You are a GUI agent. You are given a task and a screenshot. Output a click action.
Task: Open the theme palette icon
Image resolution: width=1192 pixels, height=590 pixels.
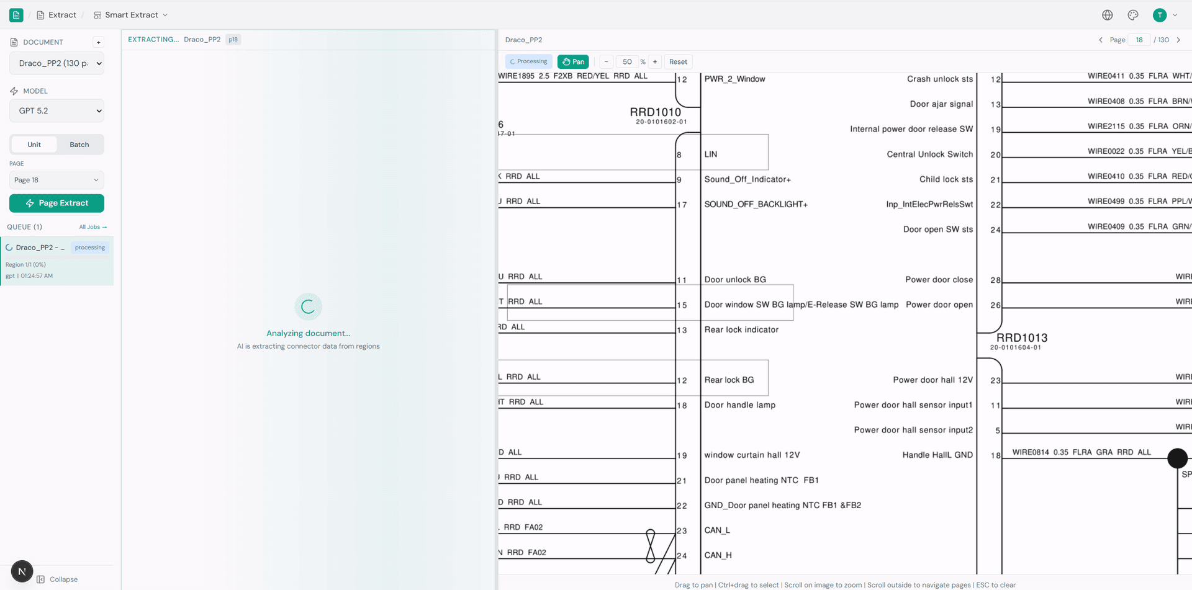pos(1133,15)
